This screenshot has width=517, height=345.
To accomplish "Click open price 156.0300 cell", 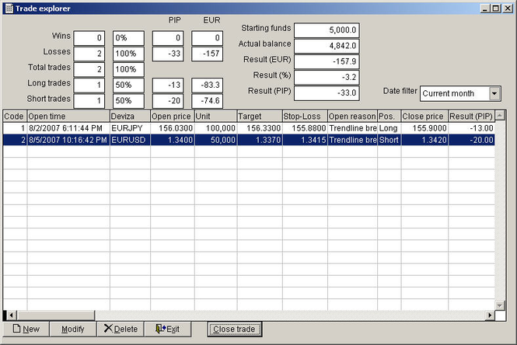I will pos(173,128).
